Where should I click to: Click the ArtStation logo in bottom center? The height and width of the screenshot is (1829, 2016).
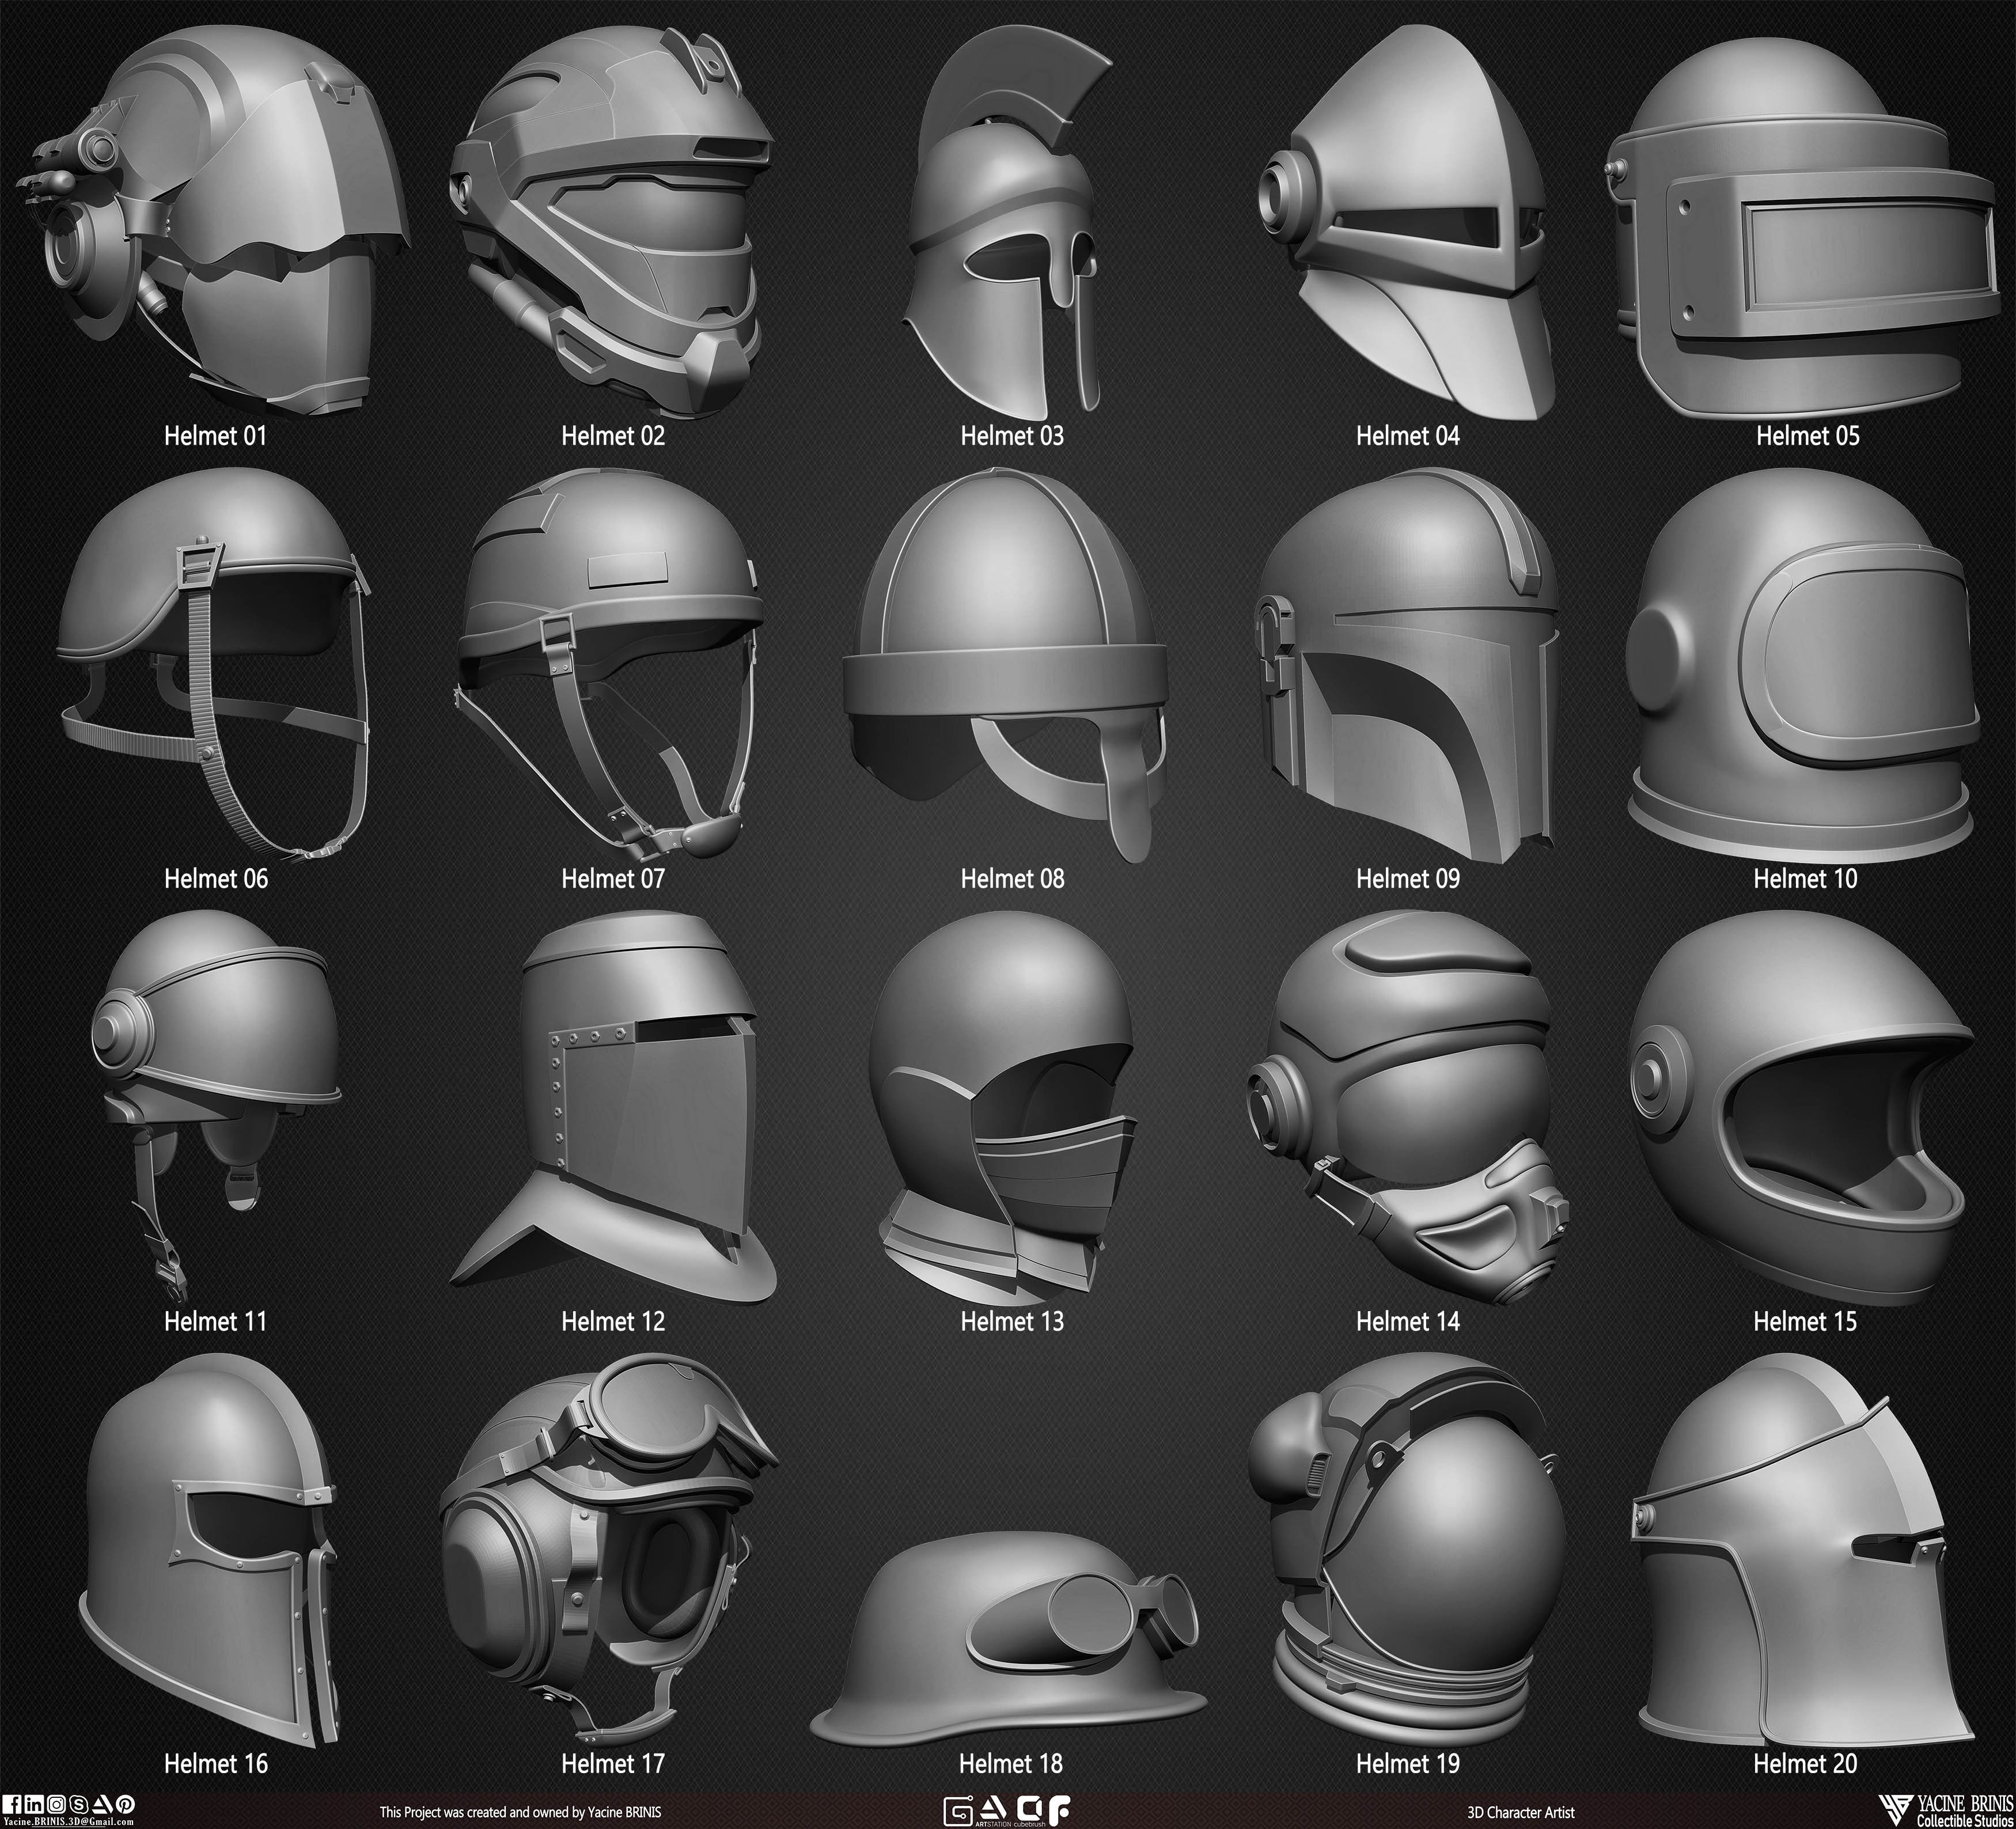[x=993, y=1811]
